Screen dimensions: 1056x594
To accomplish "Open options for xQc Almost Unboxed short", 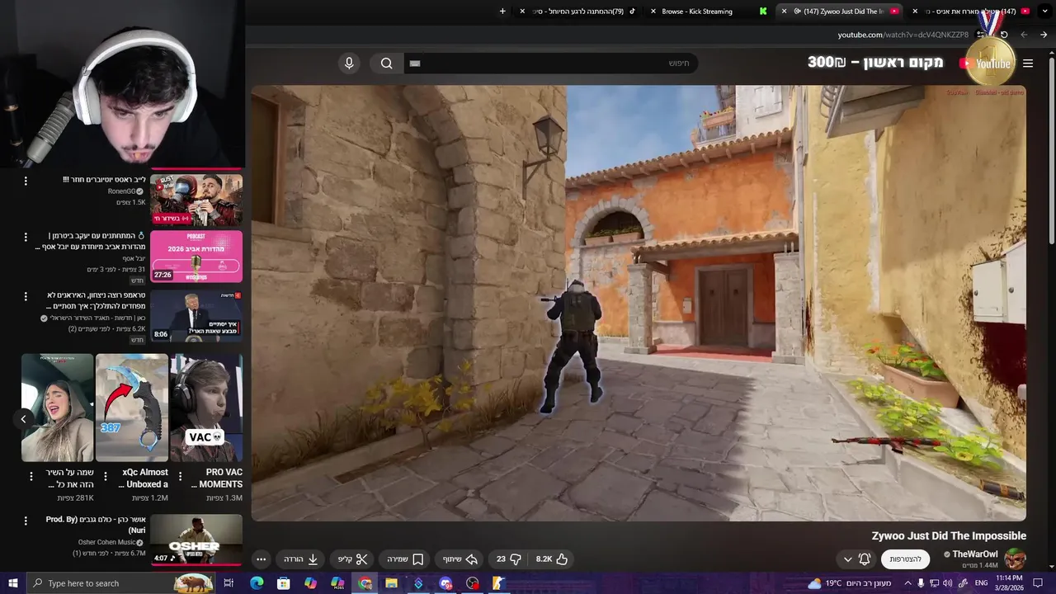I will (105, 476).
